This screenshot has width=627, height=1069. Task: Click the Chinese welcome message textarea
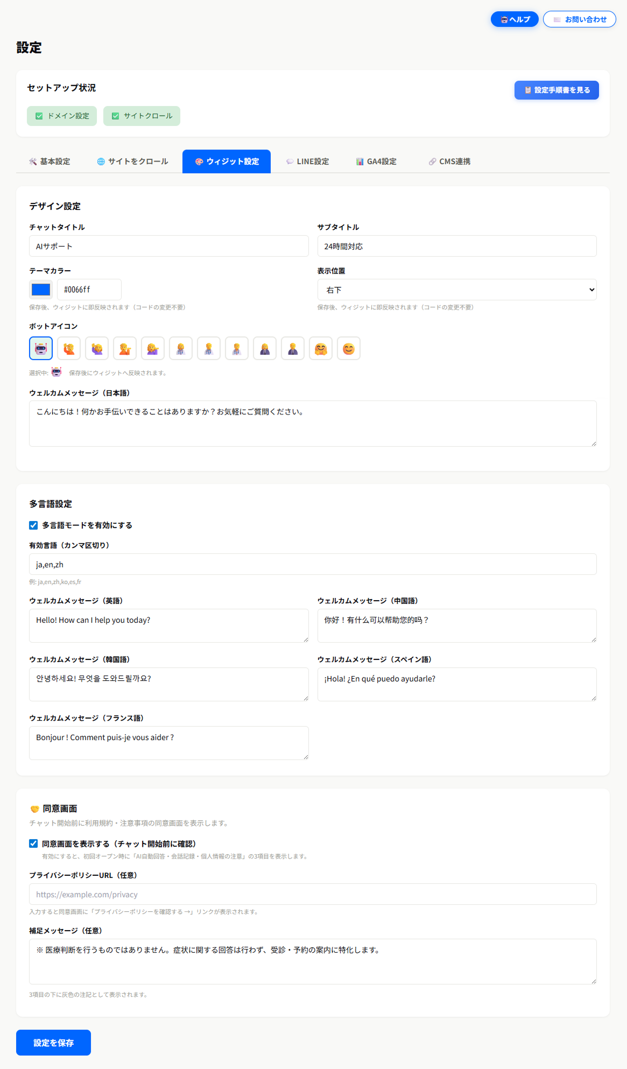(457, 625)
